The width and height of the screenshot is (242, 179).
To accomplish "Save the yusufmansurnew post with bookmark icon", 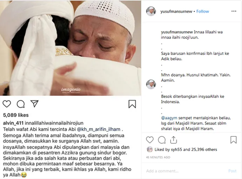I will click(234, 140).
